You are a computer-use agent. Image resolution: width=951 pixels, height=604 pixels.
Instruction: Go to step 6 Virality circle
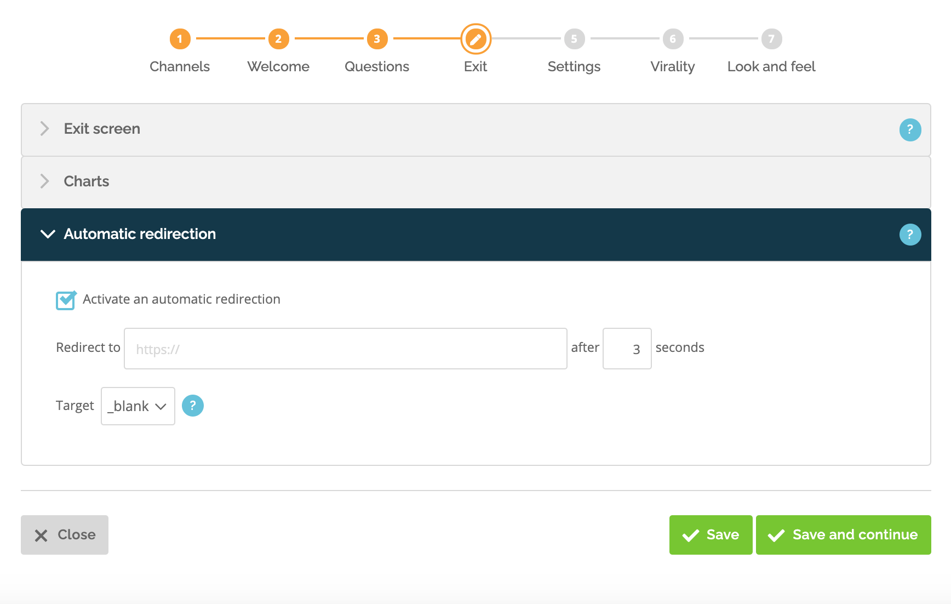(673, 39)
